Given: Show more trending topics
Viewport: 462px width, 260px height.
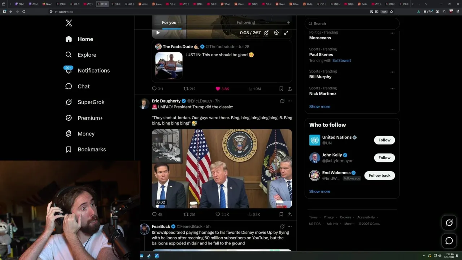Looking at the screenshot, I should point(320,107).
